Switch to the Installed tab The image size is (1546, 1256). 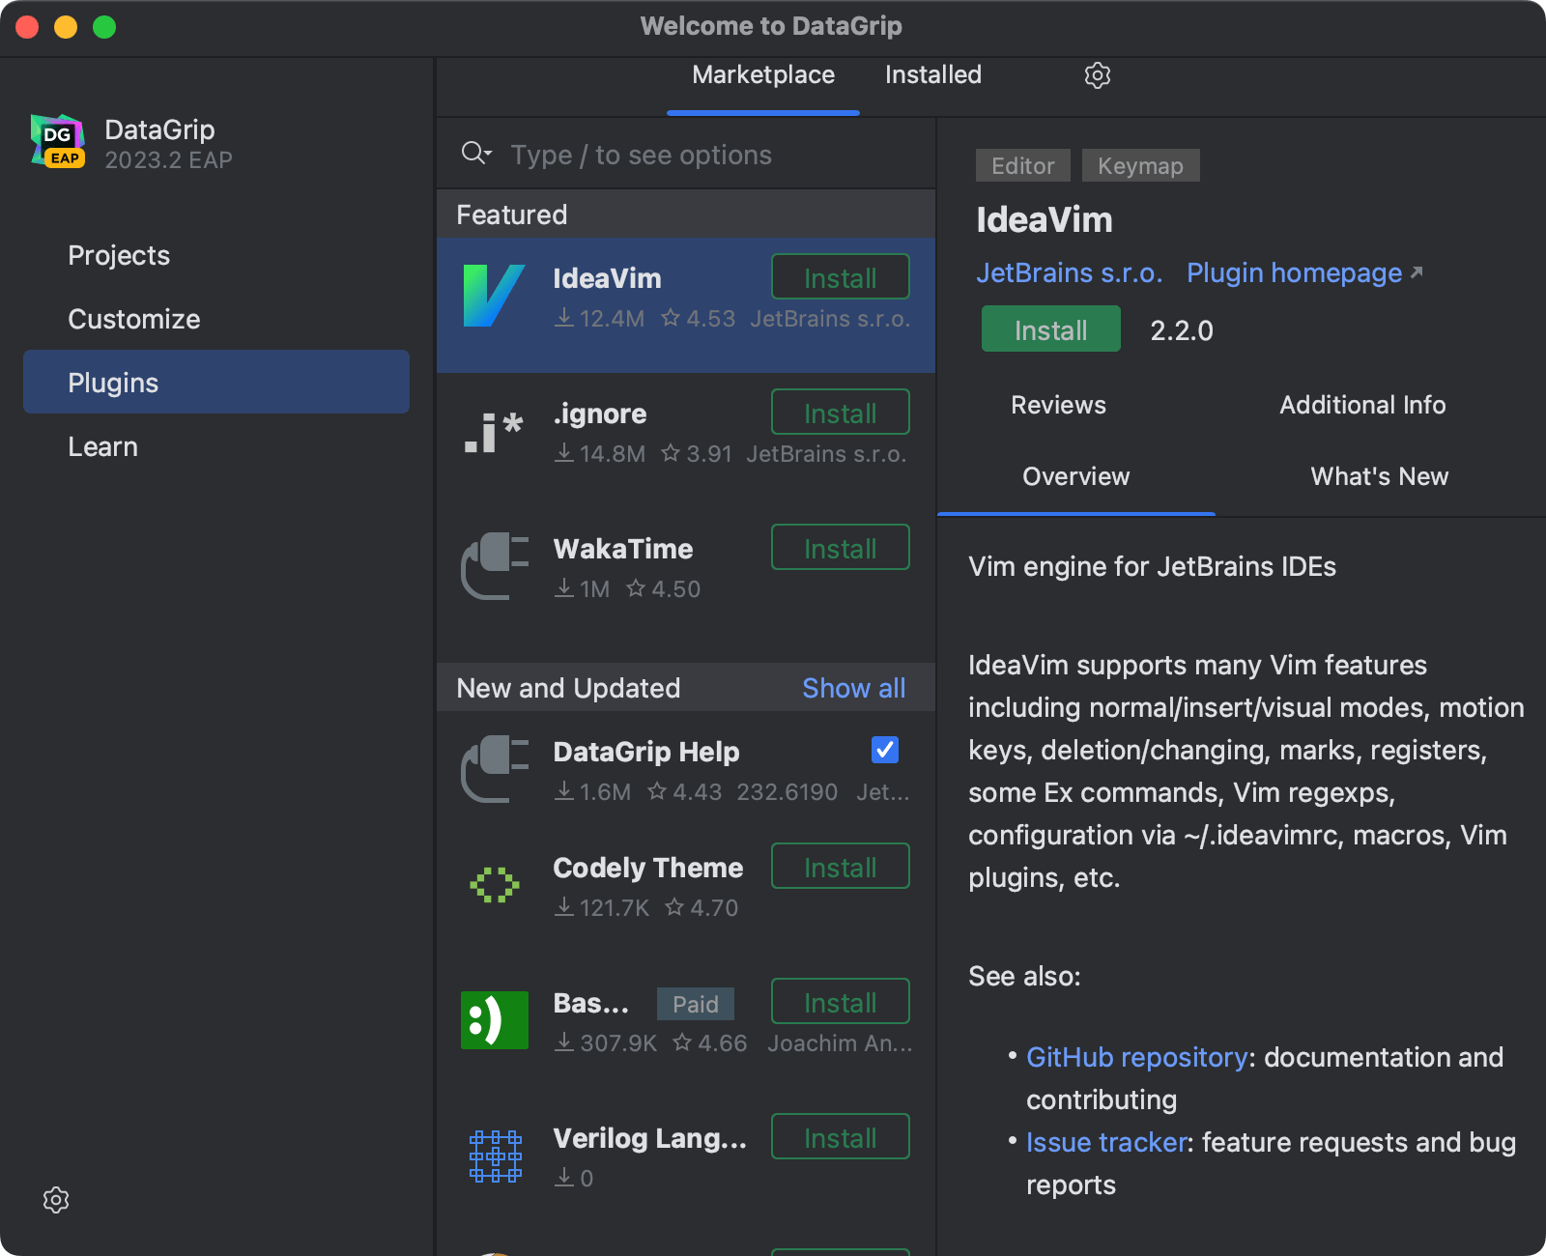[x=932, y=75]
